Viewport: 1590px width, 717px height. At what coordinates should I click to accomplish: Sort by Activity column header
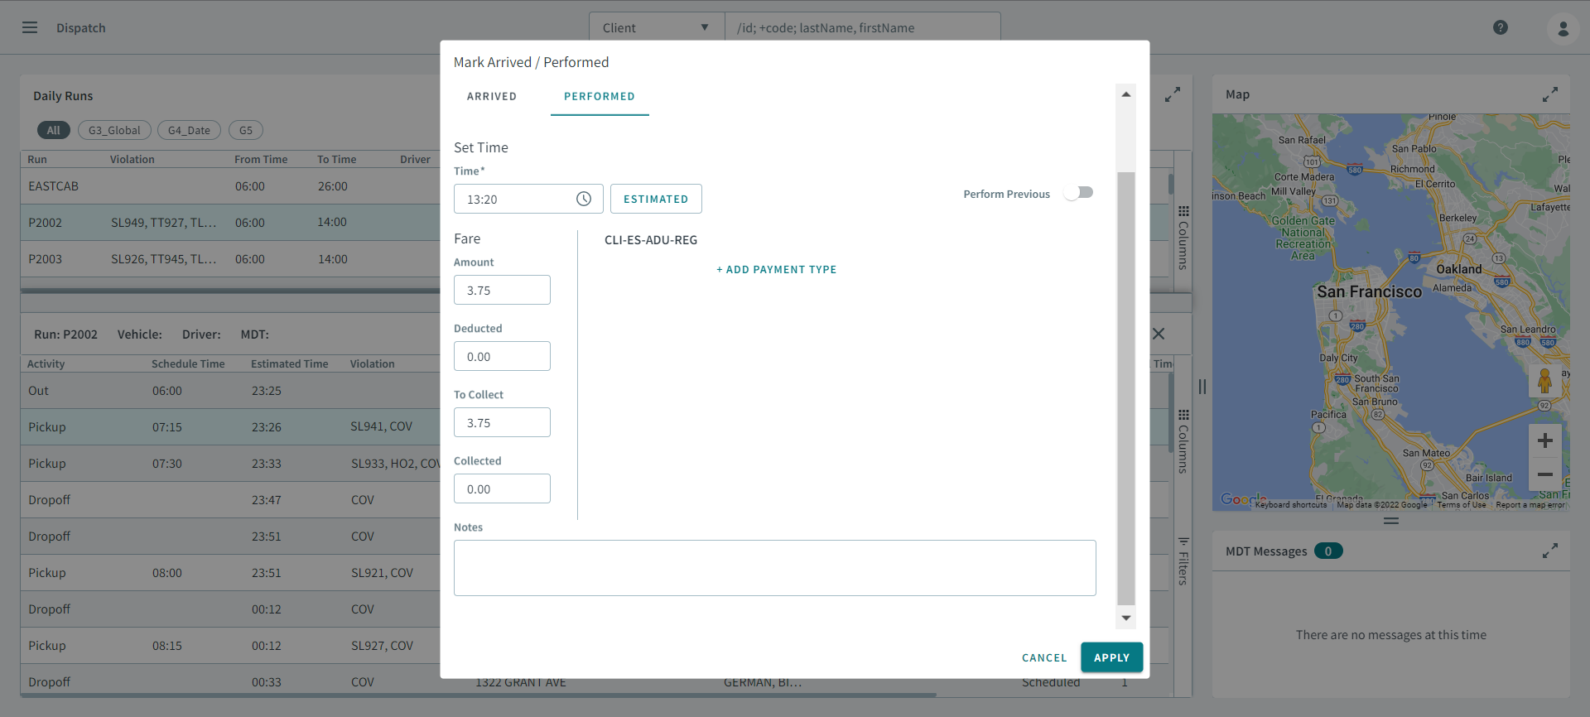(x=46, y=363)
